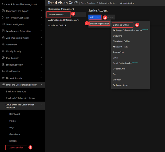Open the Dashboard submenu item
Screen dimensions: 165x152
(x=14, y=114)
